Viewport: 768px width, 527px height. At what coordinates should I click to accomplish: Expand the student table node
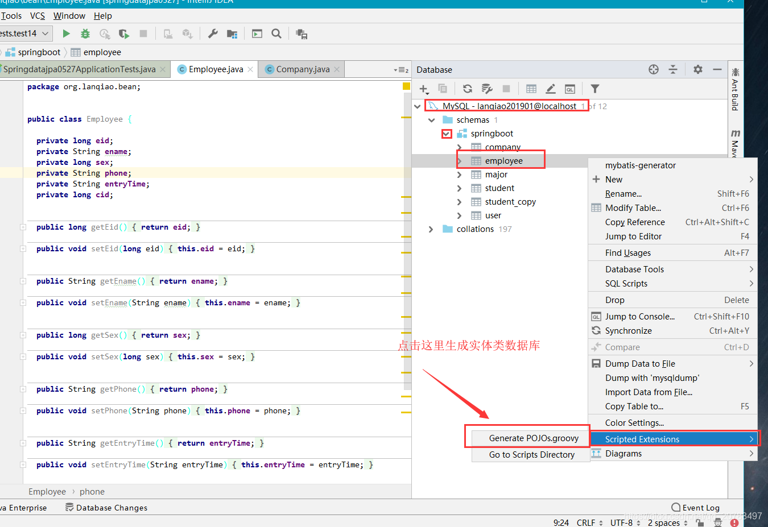coord(459,188)
